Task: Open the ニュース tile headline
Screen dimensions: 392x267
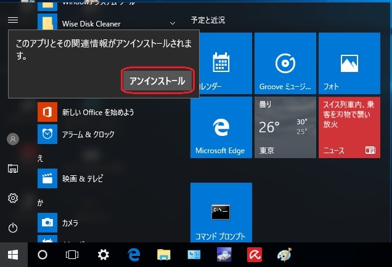Action: [x=348, y=114]
